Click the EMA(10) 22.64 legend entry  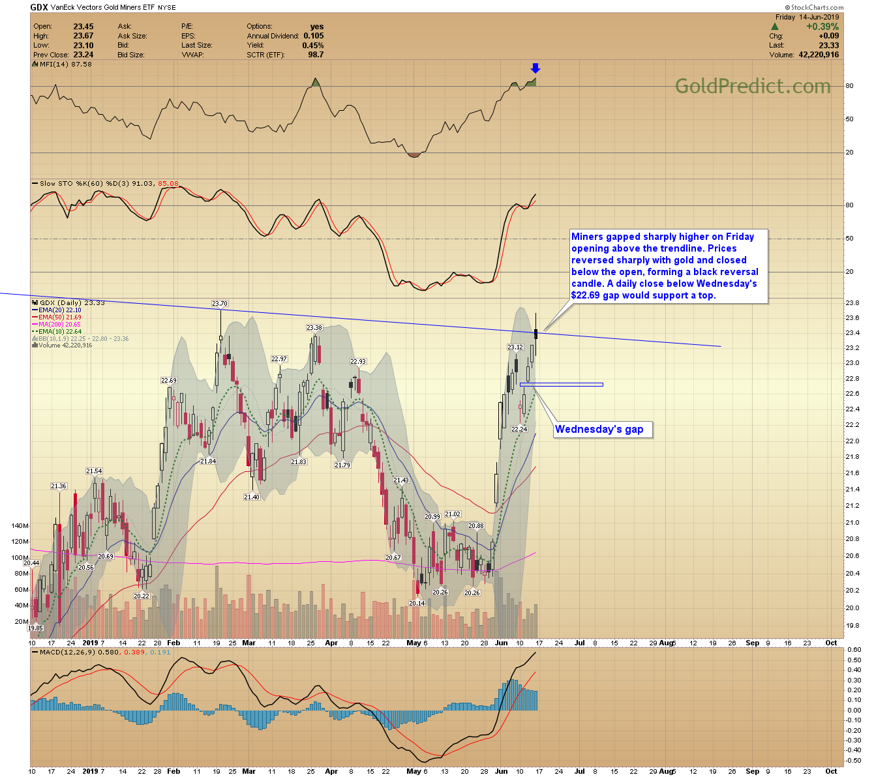coord(60,332)
